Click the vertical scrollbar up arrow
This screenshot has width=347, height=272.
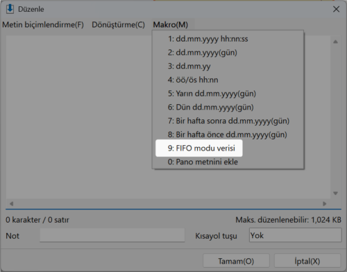pos(335,42)
